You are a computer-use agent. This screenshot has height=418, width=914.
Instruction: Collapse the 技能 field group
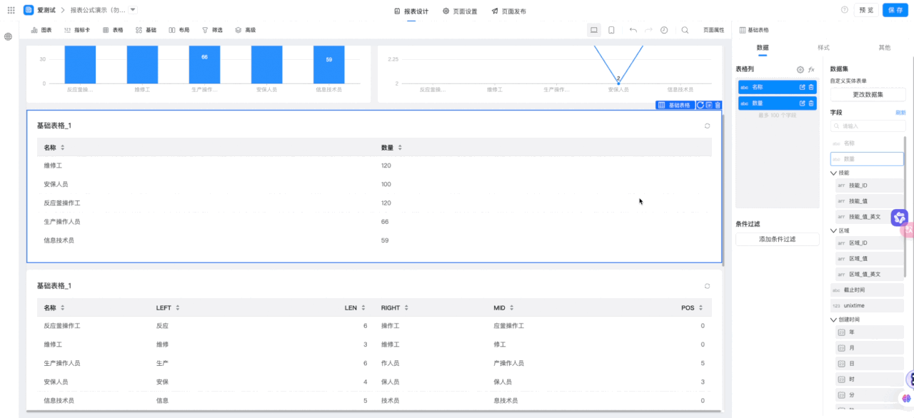click(833, 173)
